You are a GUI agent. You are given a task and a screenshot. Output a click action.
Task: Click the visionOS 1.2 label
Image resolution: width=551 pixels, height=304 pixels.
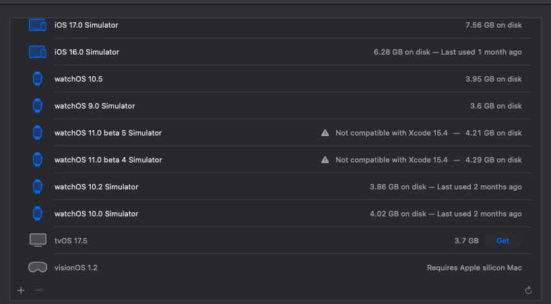pyautogui.click(x=75, y=268)
